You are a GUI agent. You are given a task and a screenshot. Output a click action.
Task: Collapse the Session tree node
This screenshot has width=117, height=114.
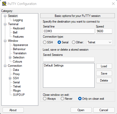(x=5, y=16)
